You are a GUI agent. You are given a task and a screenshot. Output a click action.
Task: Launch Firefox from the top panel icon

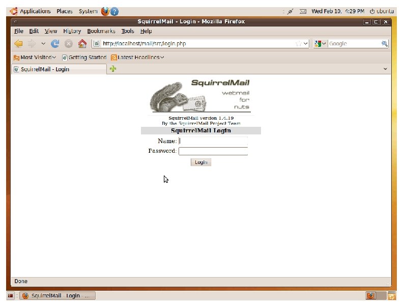pyautogui.click(x=105, y=11)
